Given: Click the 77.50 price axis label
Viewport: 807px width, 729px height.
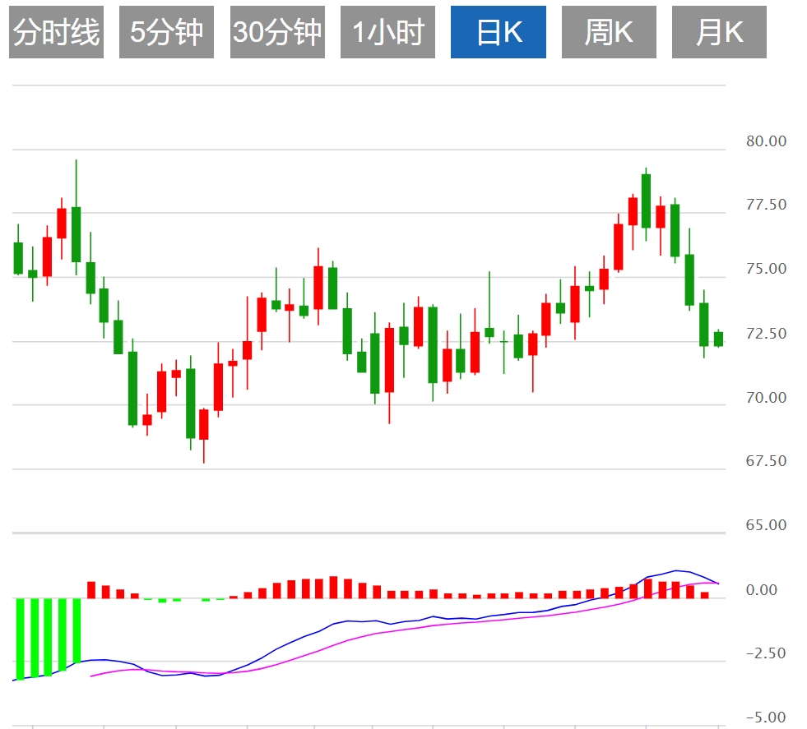Looking at the screenshot, I should (x=766, y=205).
